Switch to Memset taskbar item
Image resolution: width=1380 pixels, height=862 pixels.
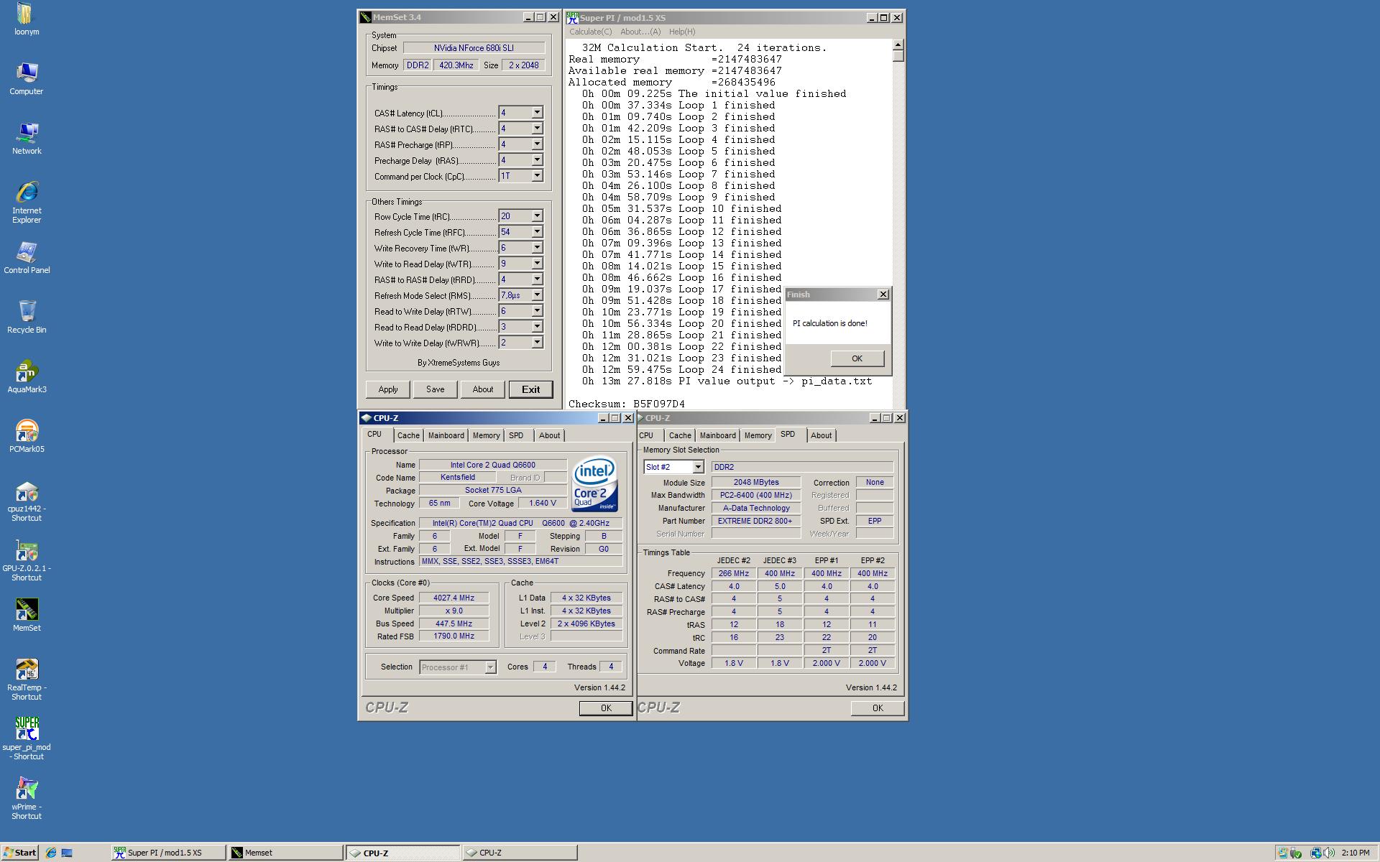tap(285, 853)
